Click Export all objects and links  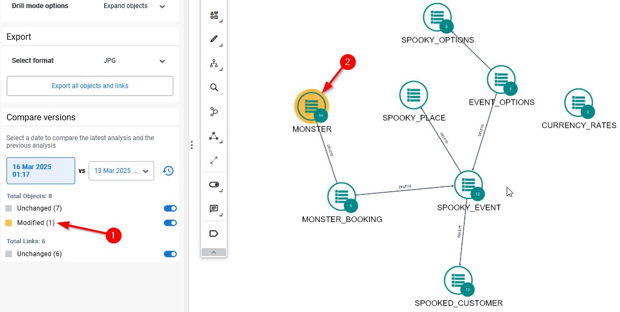coord(90,86)
